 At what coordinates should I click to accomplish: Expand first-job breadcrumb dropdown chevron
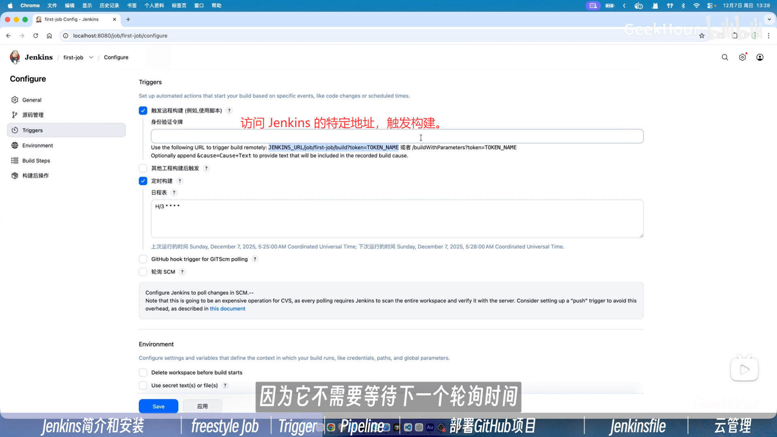click(x=91, y=57)
